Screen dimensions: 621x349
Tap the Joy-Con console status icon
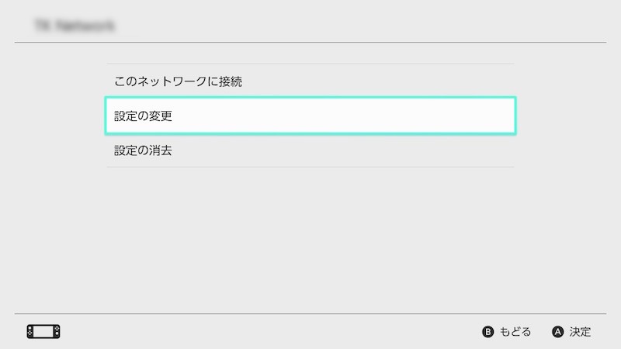tap(43, 332)
